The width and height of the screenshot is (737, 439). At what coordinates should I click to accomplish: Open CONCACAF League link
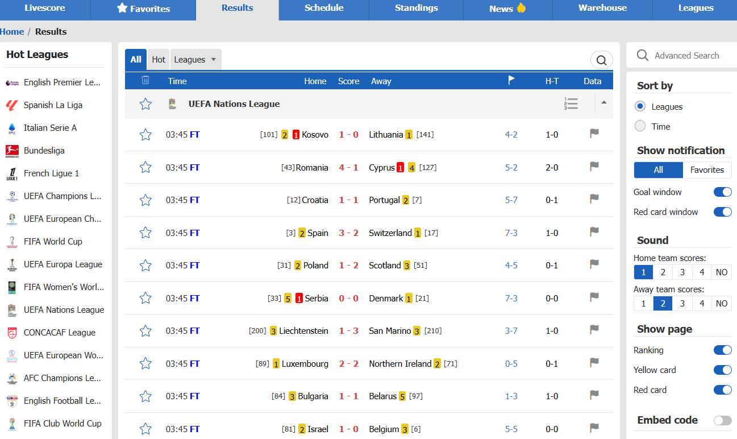tap(60, 333)
